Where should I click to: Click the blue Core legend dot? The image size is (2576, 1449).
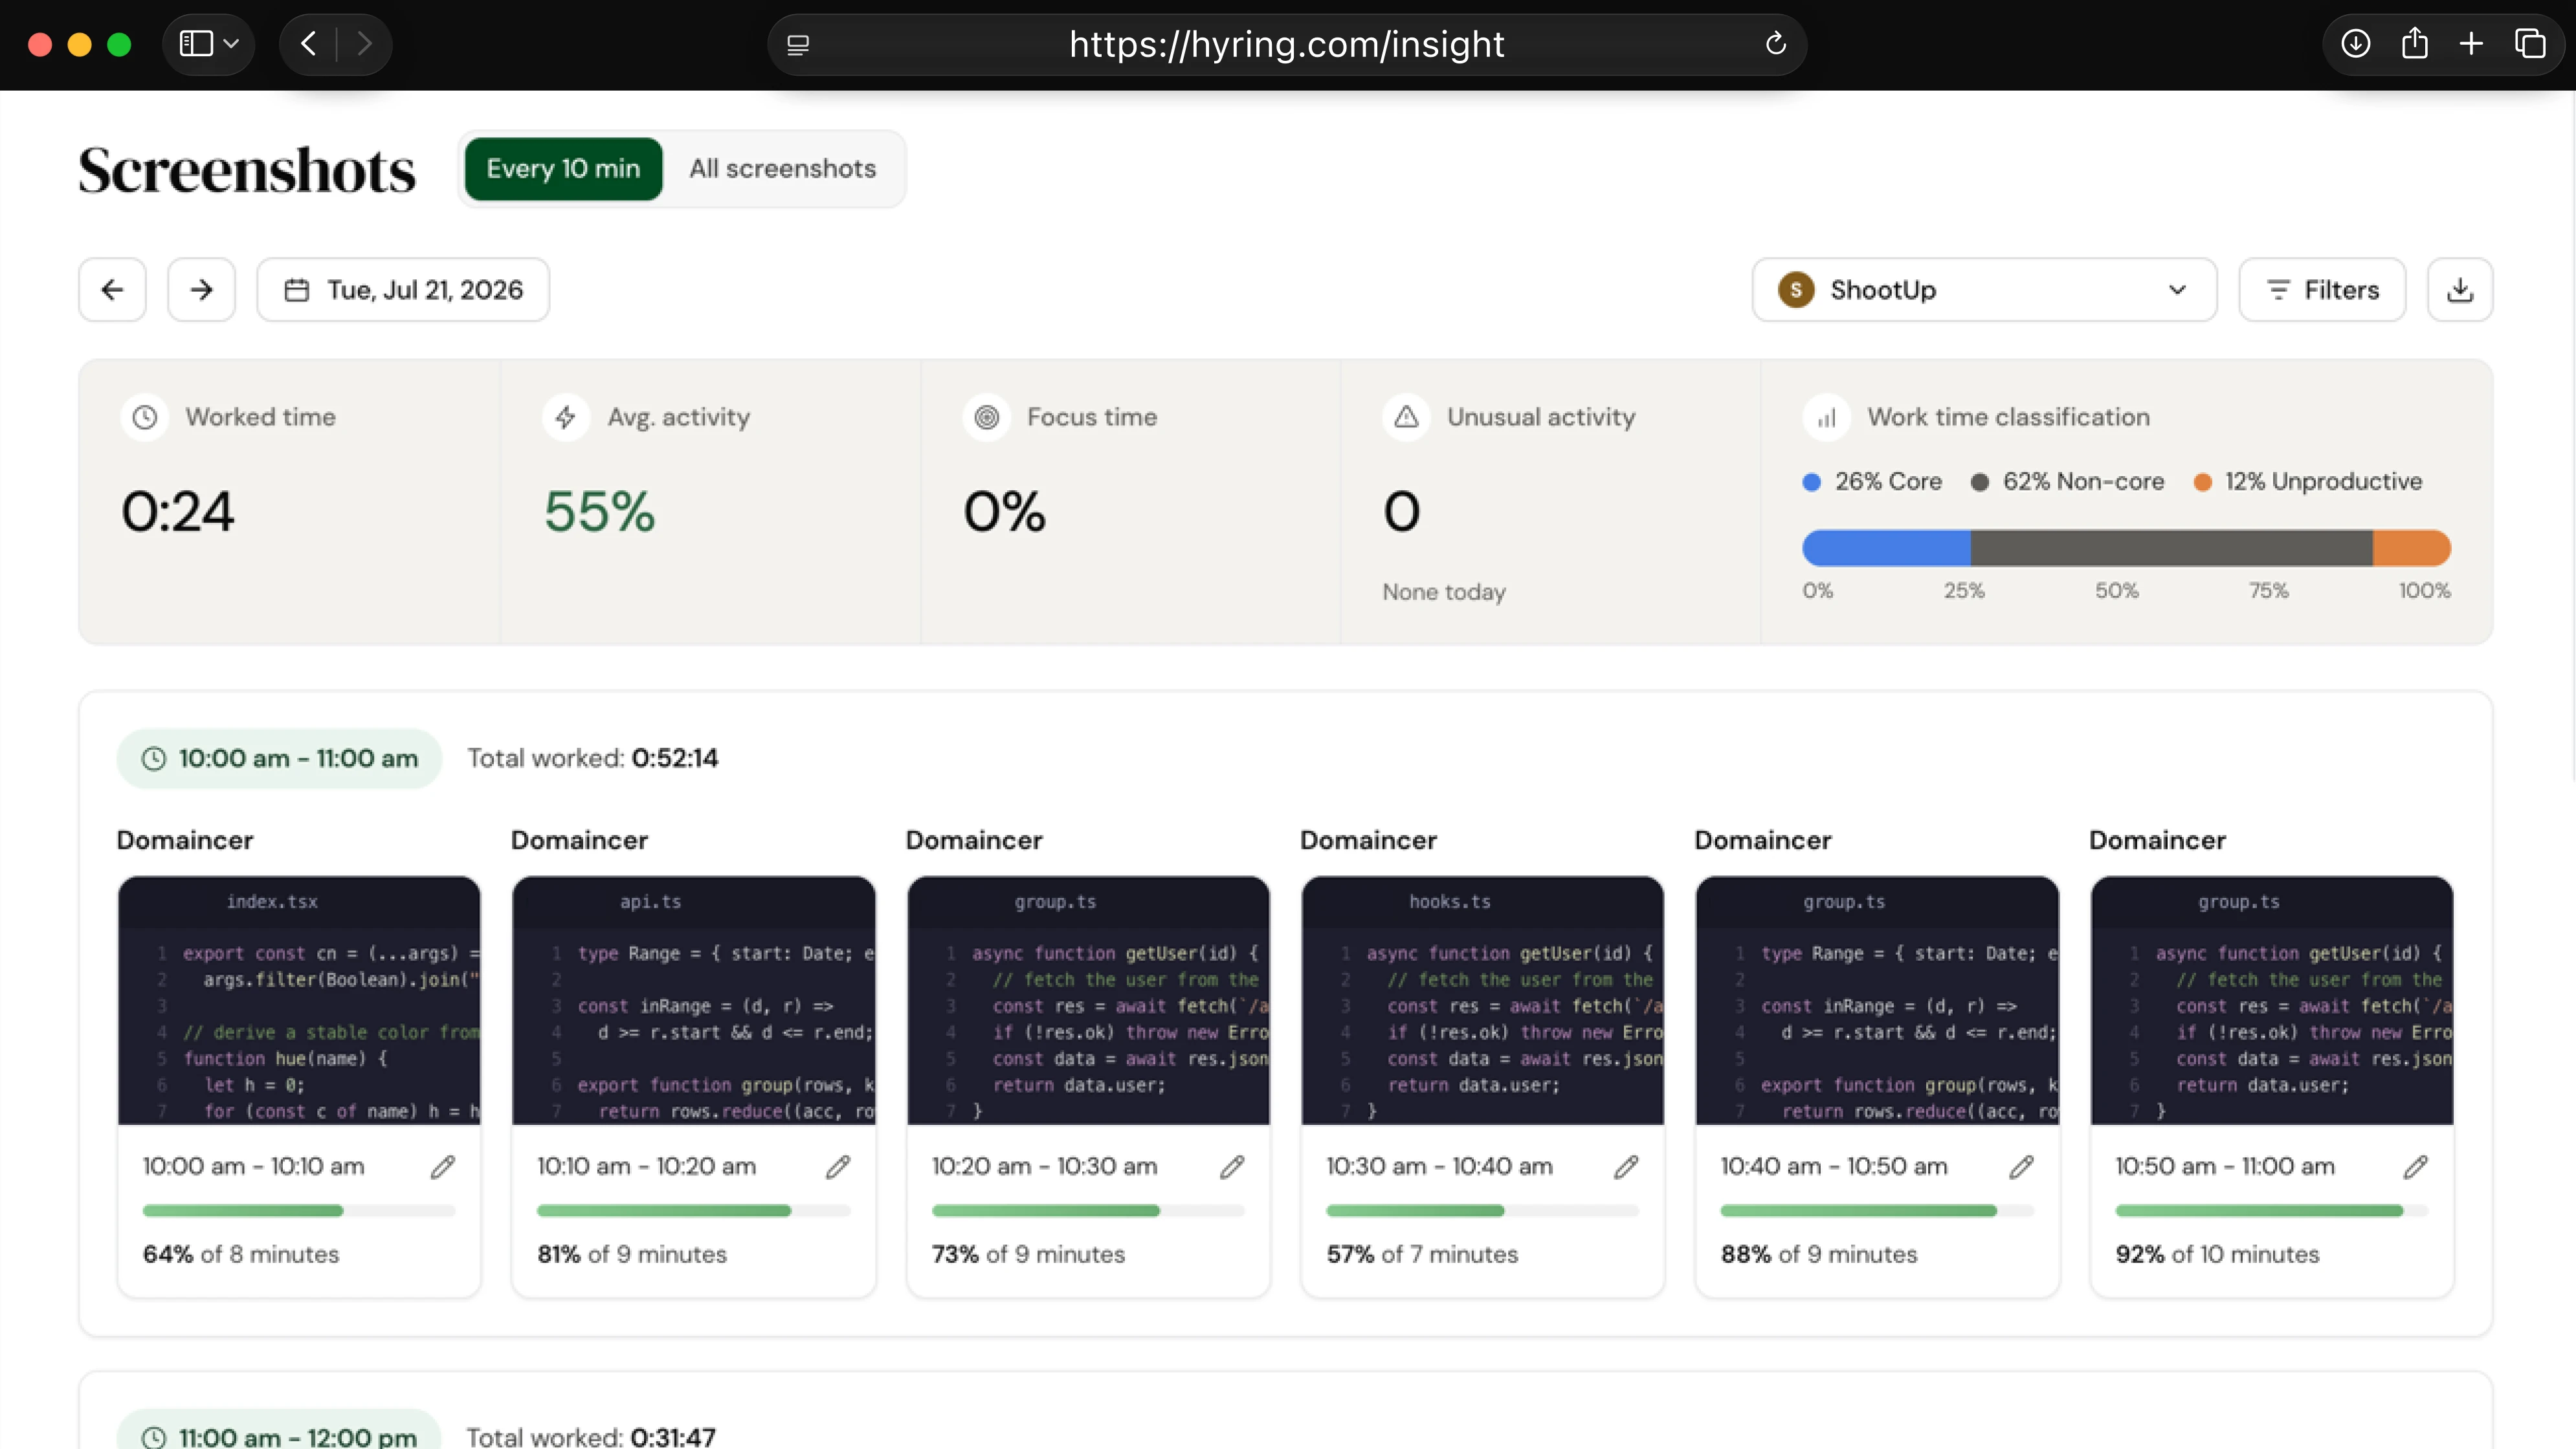1811,483
